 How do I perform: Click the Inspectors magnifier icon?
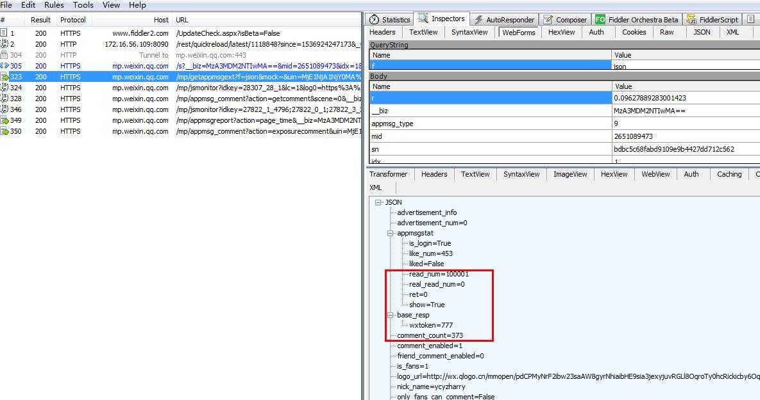point(423,19)
